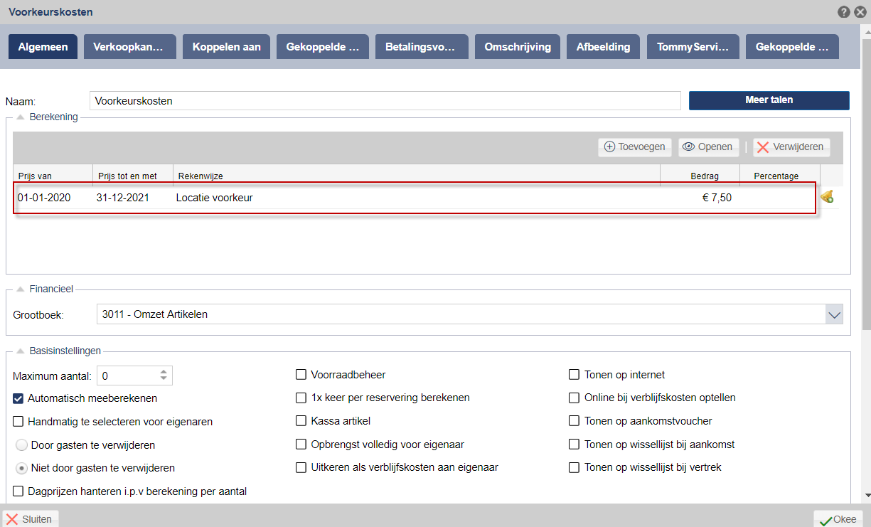Check Uitkeren als verblijfskosten aan eigenaar
This screenshot has width=871, height=527.
click(301, 467)
